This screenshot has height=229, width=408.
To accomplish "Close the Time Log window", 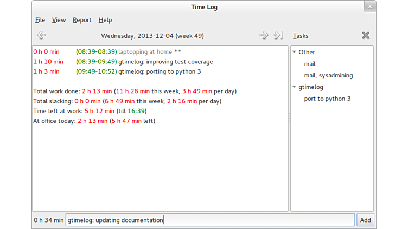I will pyautogui.click(x=369, y=7).
